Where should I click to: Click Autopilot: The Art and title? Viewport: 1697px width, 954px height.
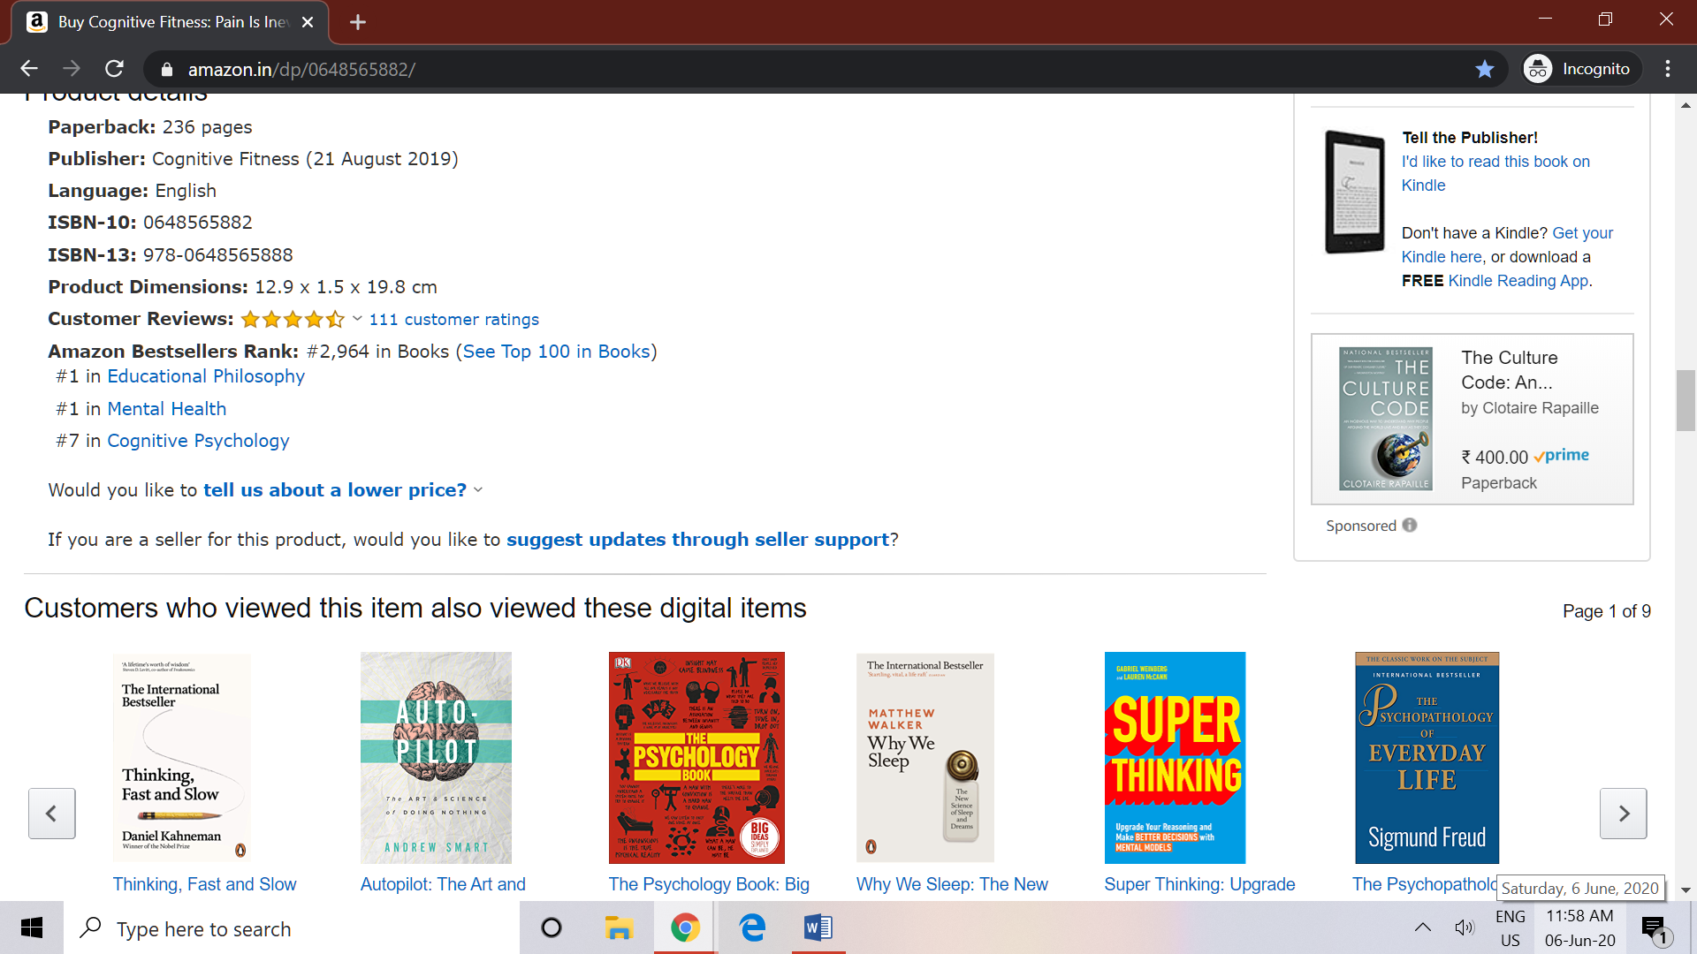tap(443, 884)
